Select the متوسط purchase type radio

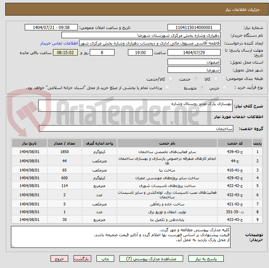(202, 87)
